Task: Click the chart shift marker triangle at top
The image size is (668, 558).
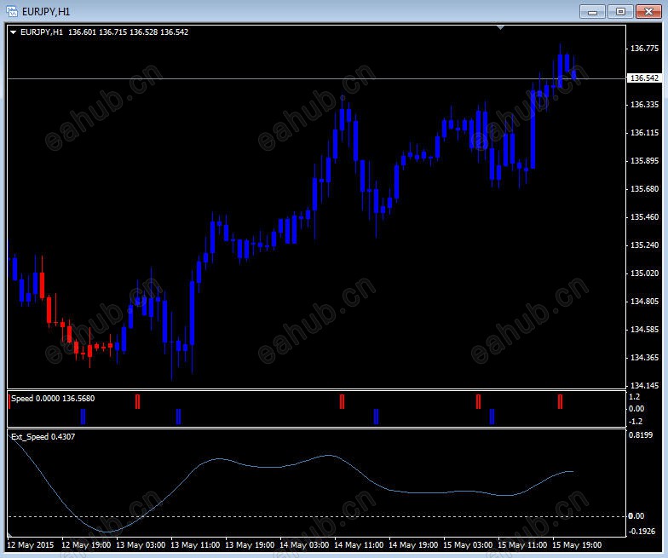Action: [501, 27]
